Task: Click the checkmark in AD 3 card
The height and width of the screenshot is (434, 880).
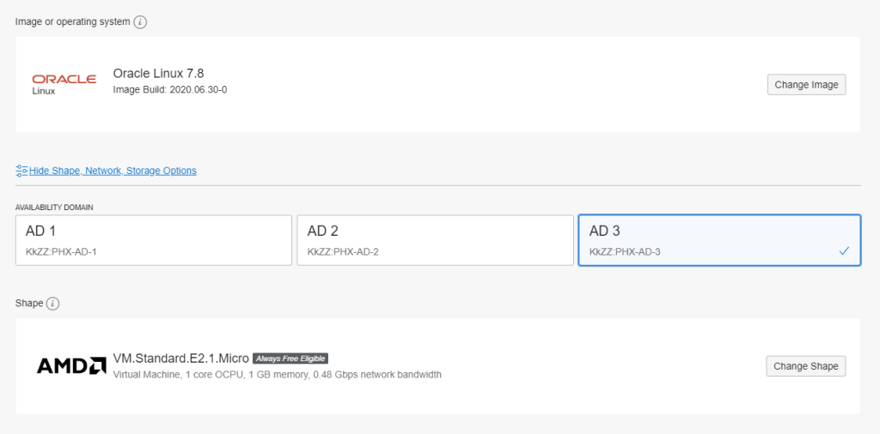Action: pyautogui.click(x=844, y=251)
